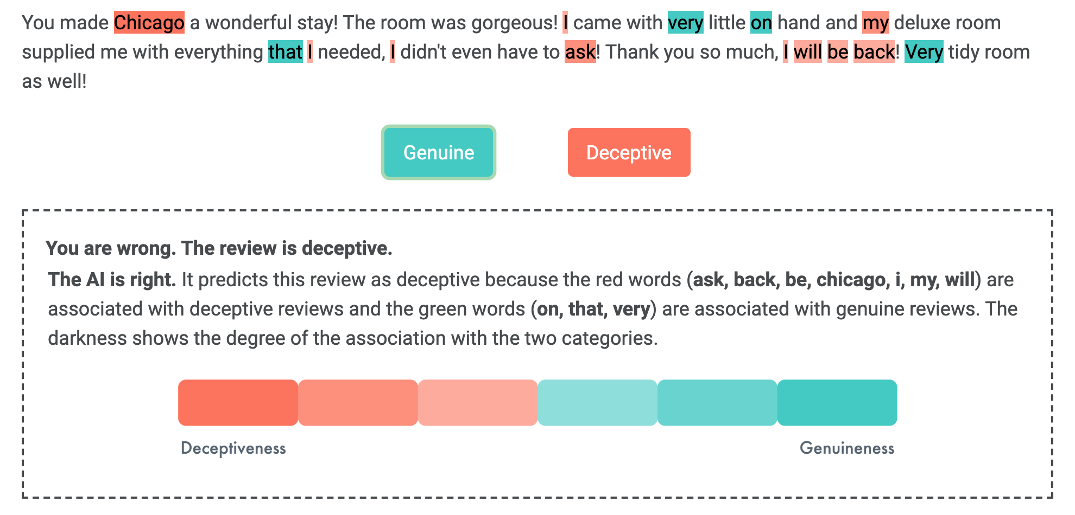Click the lightest teal legend swatch
The width and height of the screenshot is (1075, 515).
(597, 402)
